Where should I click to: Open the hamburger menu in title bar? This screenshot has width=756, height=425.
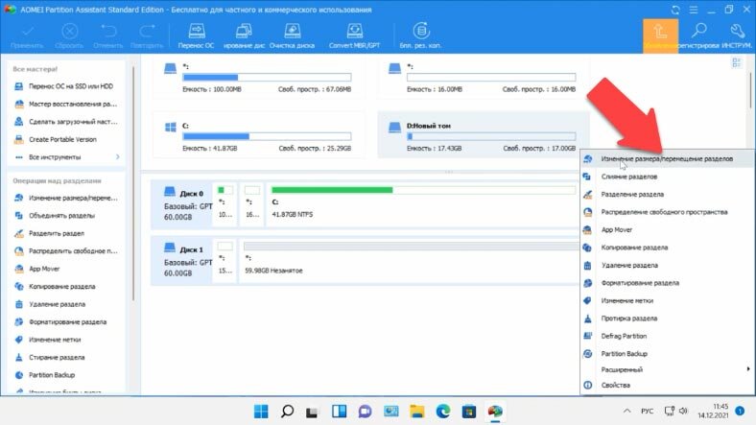pos(694,10)
